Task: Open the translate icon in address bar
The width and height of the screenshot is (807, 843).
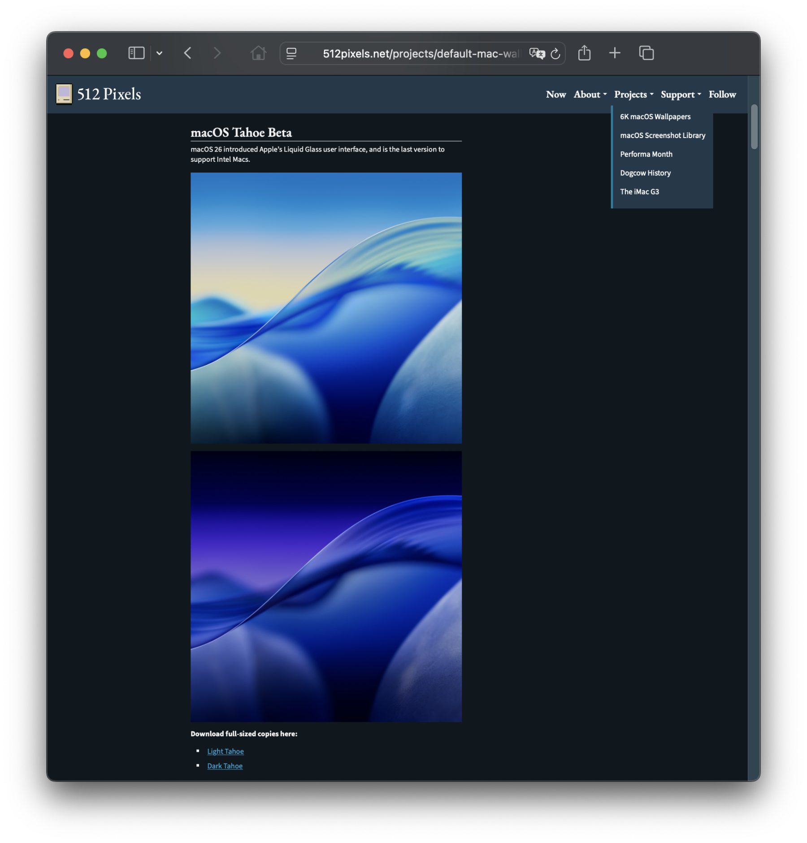Action: point(537,54)
